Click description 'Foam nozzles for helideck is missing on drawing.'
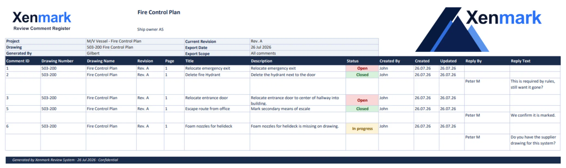Image resolution: width=566 pixels, height=168 pixels. (x=295, y=126)
